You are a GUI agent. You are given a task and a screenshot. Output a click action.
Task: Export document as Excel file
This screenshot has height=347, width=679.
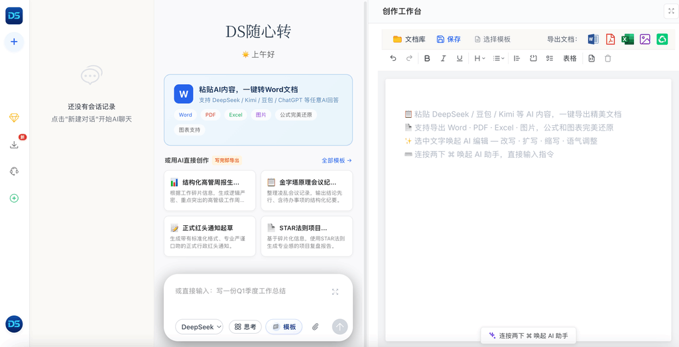pyautogui.click(x=627, y=39)
